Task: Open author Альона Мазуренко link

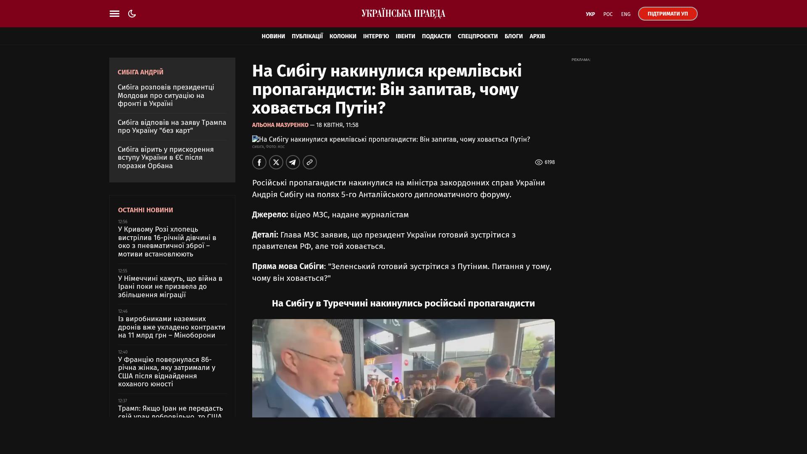Action: (x=280, y=125)
